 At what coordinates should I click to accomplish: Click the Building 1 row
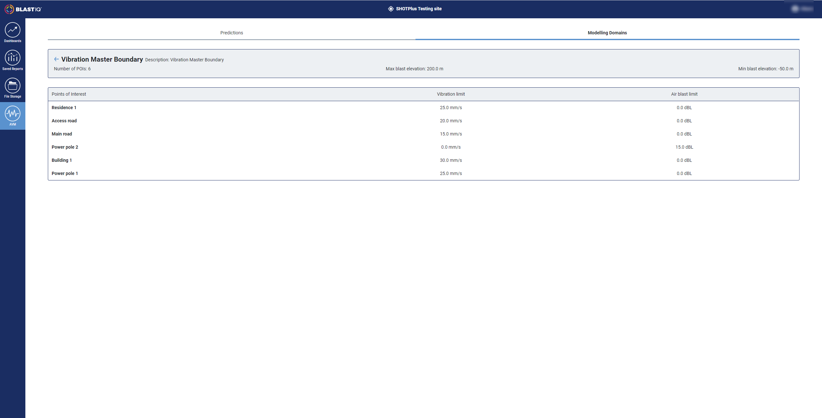[424, 160]
